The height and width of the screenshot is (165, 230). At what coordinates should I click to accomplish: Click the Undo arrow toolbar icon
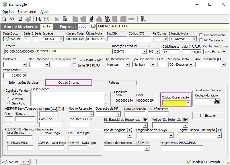tap(12, 19)
